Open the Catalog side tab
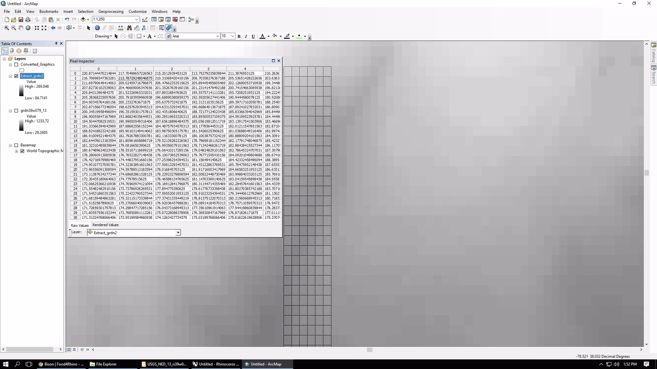This screenshot has height=369, width=657. click(x=654, y=52)
